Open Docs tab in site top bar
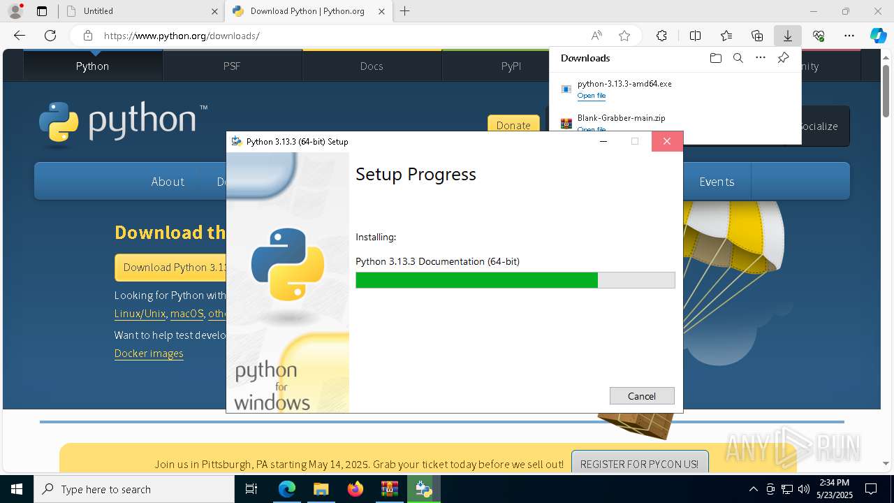The height and width of the screenshot is (503, 894). point(372,66)
